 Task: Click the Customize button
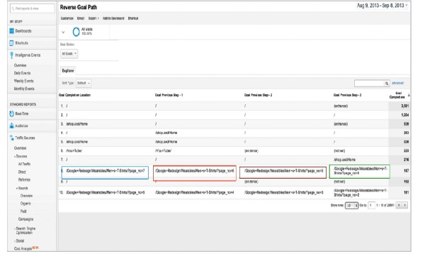pyautogui.click(x=67, y=18)
